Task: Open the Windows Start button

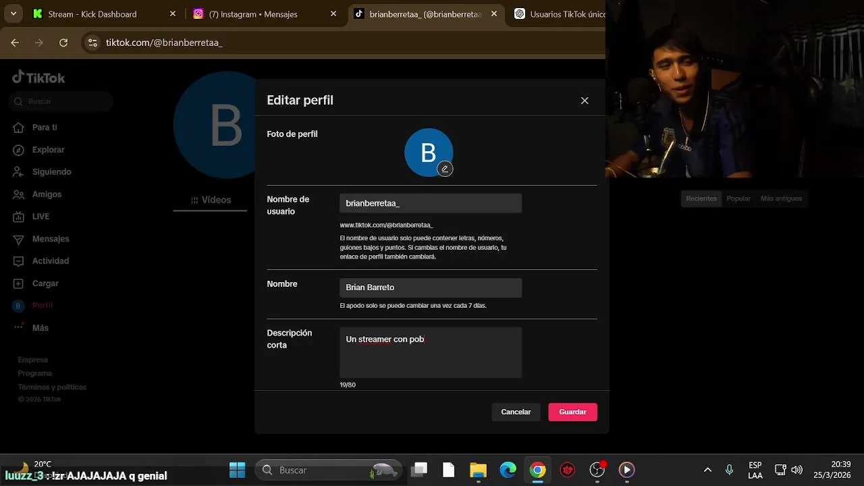Action: point(237,470)
